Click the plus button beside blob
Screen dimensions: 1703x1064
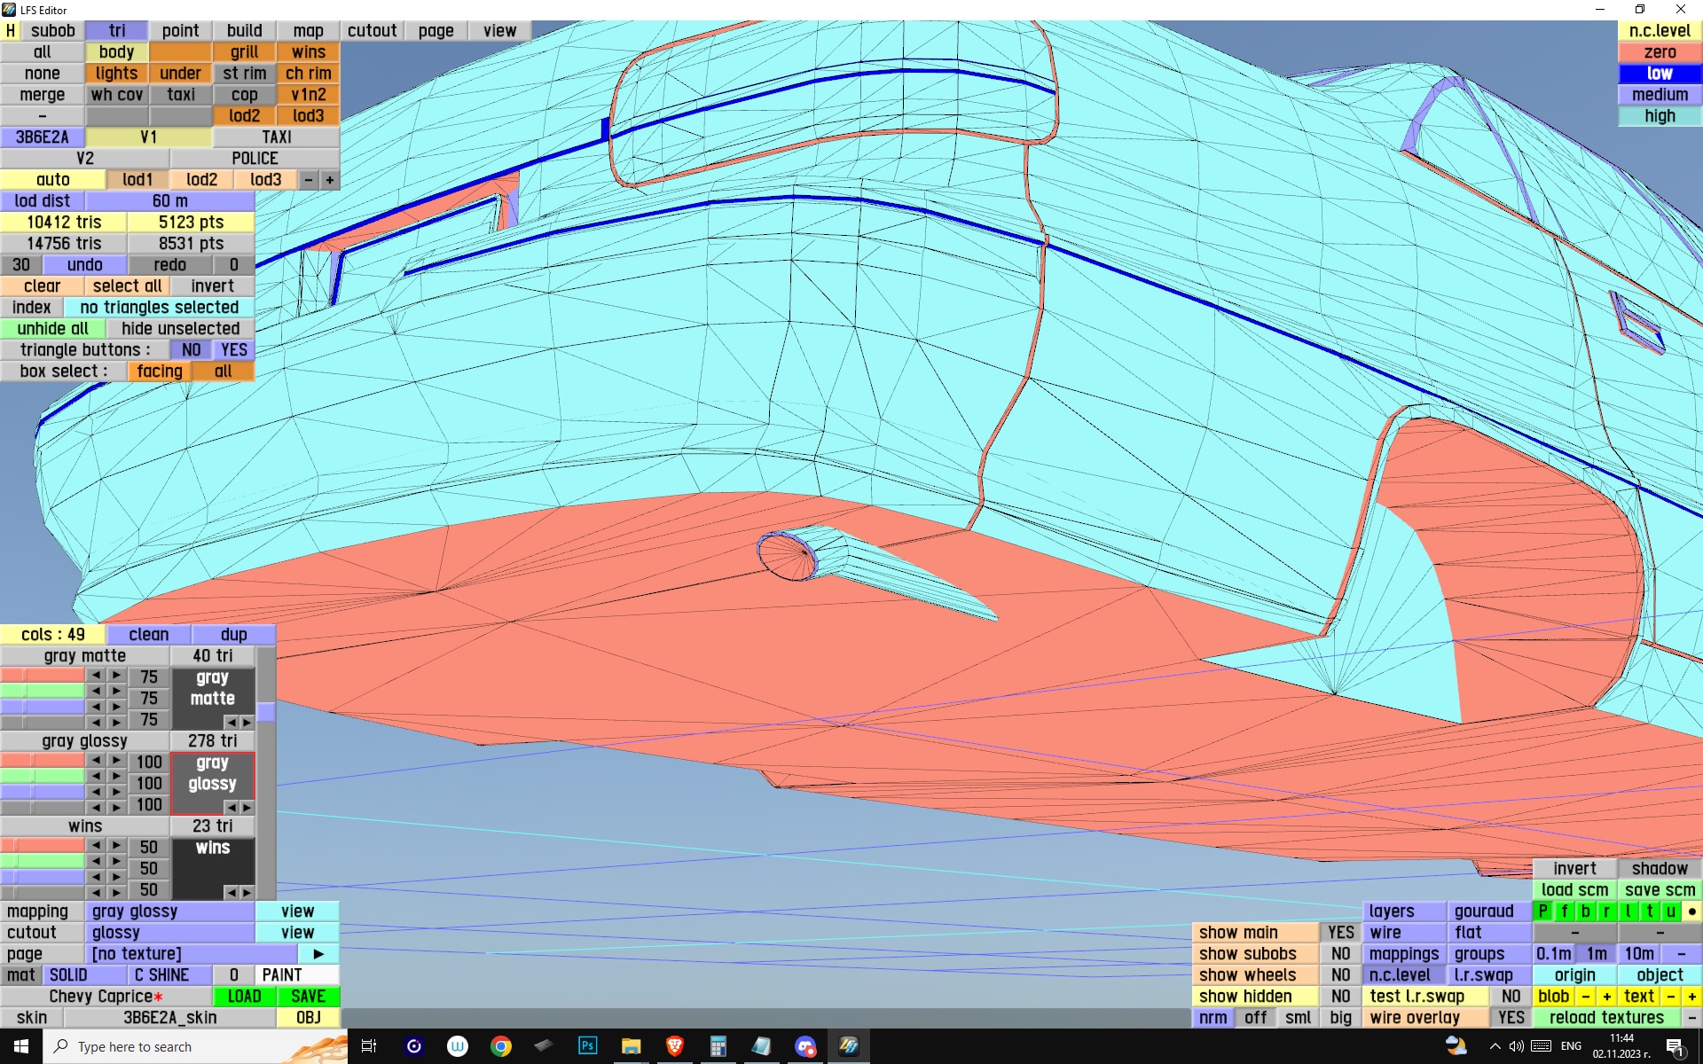[1606, 997]
